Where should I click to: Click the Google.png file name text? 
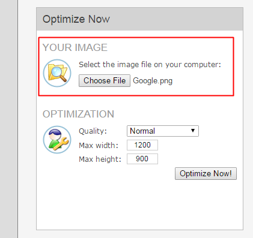[x=153, y=81]
